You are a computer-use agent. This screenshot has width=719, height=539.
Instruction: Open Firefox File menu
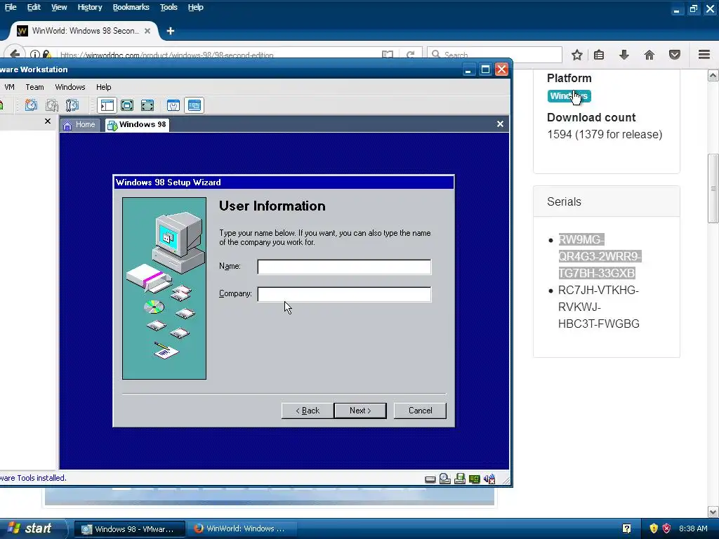(x=11, y=7)
